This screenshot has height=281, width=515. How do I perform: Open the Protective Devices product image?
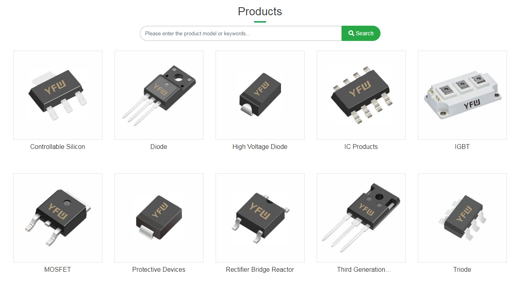point(159,218)
